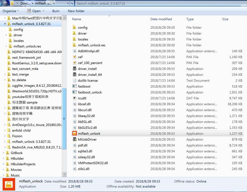
Task: Sort files by the Name column header
Action: point(109,19)
